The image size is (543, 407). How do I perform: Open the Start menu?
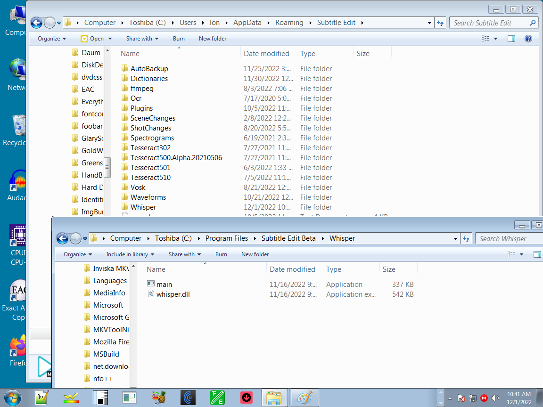pos(12,398)
